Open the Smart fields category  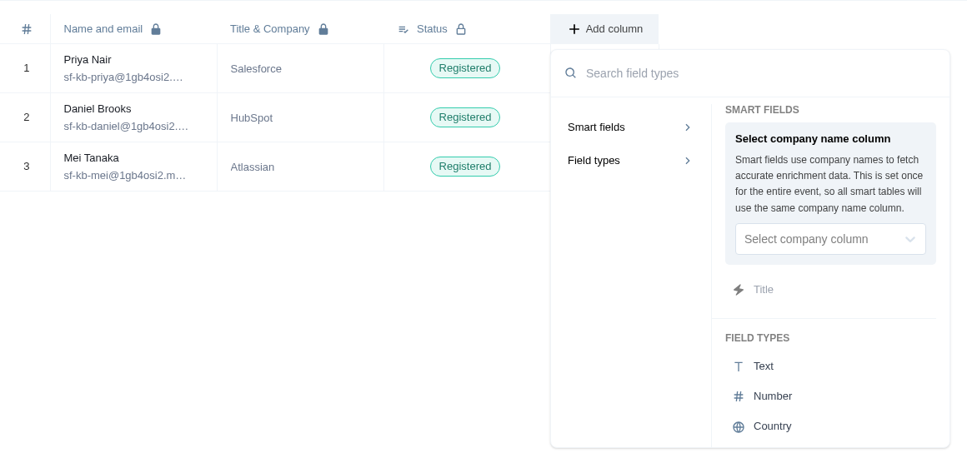[x=629, y=127]
